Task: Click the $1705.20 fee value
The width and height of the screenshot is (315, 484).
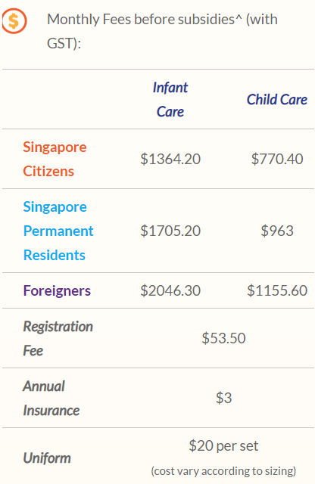Action: [170, 231]
